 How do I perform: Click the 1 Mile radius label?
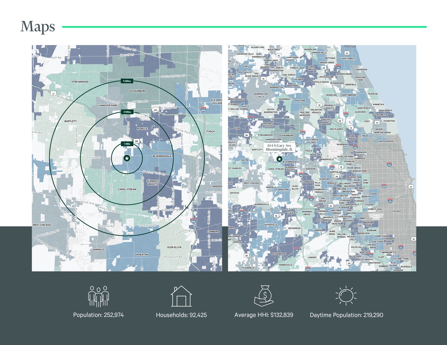[x=127, y=144]
